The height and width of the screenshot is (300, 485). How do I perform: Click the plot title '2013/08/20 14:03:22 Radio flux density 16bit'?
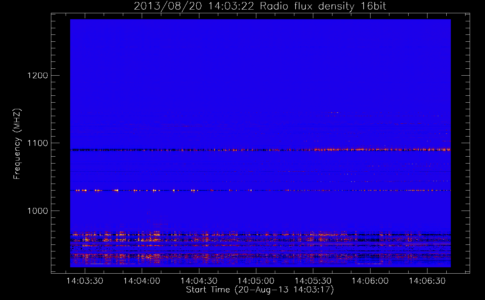click(x=260, y=6)
